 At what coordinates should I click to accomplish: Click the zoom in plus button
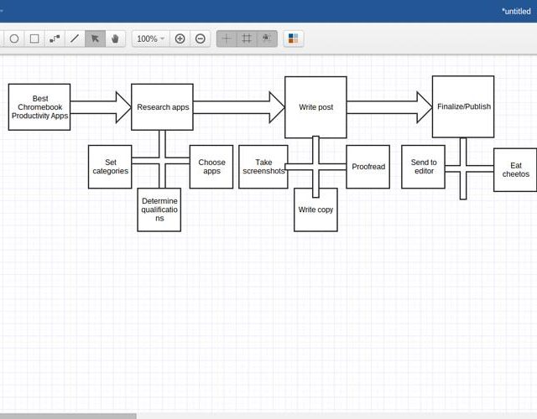point(180,39)
